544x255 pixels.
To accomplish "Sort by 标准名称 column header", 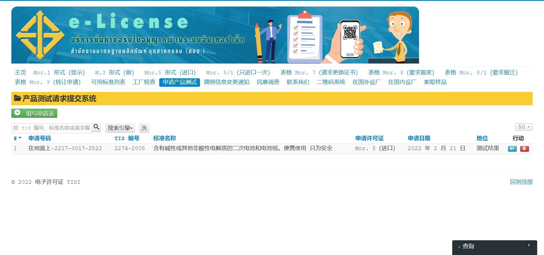I will click(x=165, y=138).
